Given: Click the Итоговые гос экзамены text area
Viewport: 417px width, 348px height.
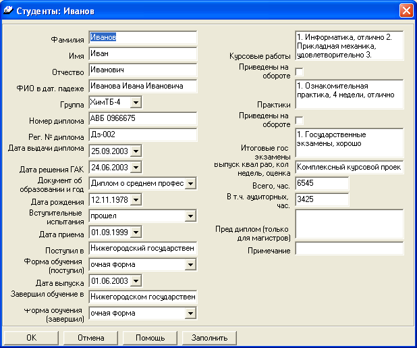Looking at the screenshot, I should pyautogui.click(x=350, y=143).
